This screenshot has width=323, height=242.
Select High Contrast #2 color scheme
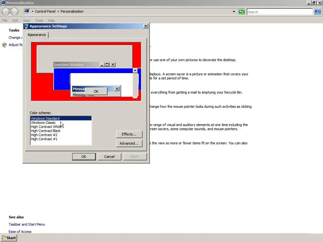pyautogui.click(x=61, y=135)
